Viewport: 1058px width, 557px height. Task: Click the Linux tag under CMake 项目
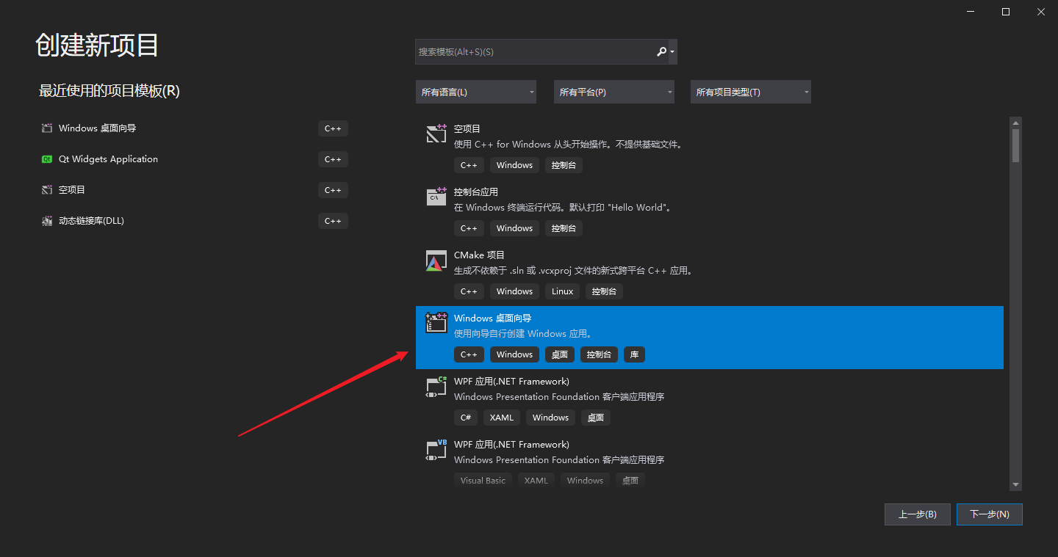point(562,291)
